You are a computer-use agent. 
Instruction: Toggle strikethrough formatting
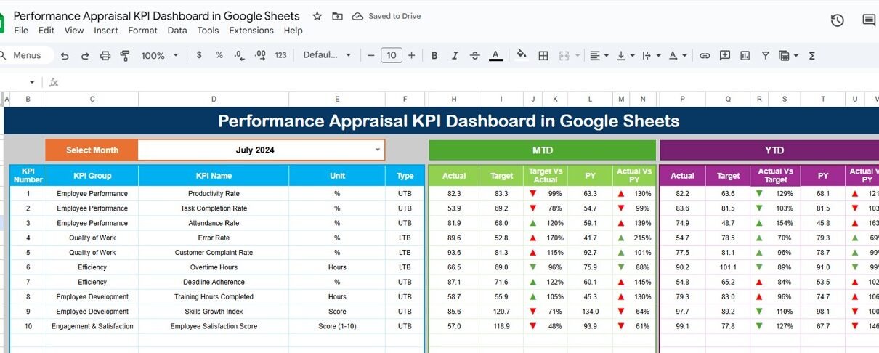pyautogui.click(x=475, y=56)
